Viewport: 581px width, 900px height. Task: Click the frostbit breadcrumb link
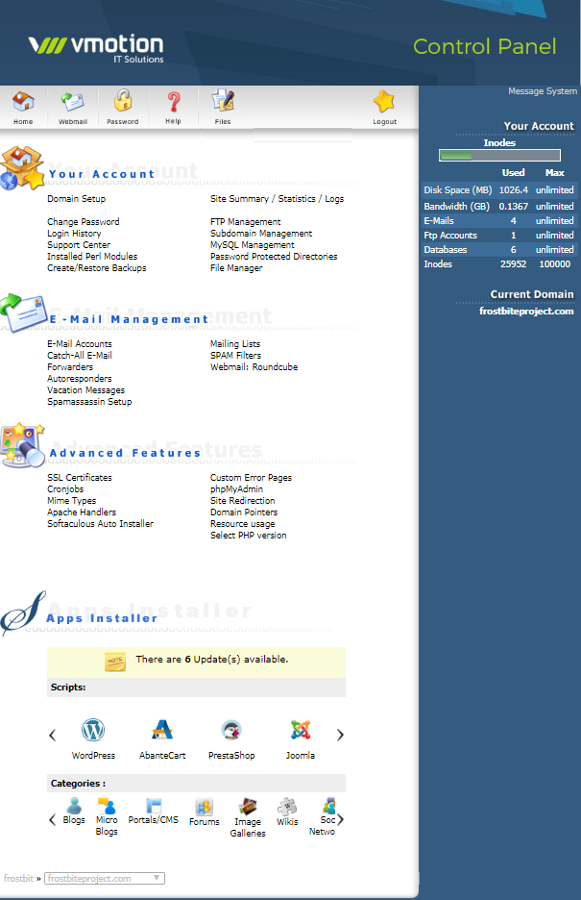point(18,878)
